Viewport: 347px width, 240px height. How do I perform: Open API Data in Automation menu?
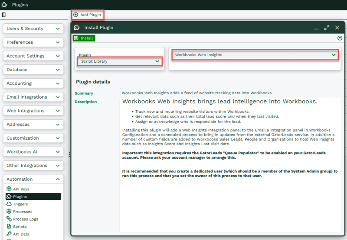click(33, 234)
